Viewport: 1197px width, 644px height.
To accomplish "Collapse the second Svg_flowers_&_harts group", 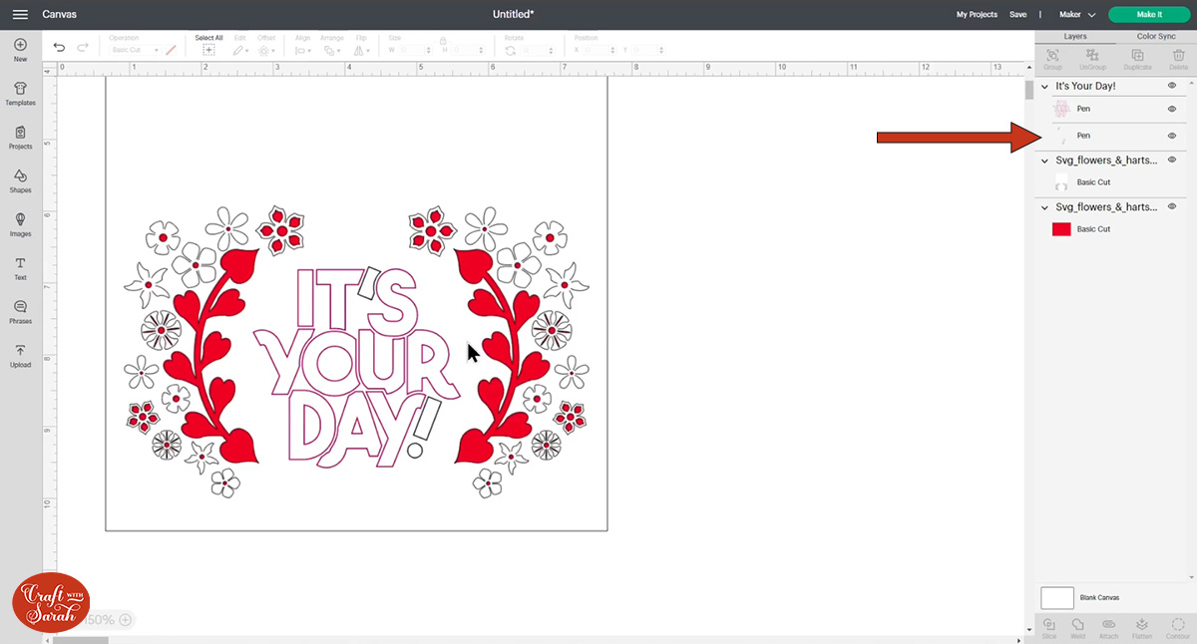I will [1044, 207].
